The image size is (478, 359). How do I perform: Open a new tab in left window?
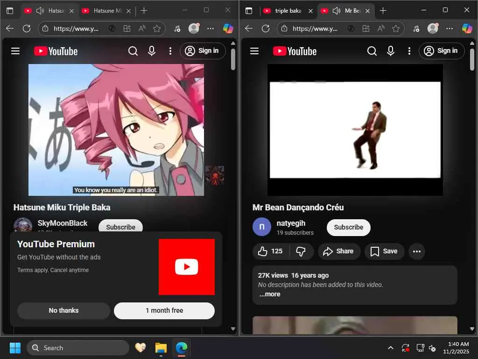tap(144, 11)
